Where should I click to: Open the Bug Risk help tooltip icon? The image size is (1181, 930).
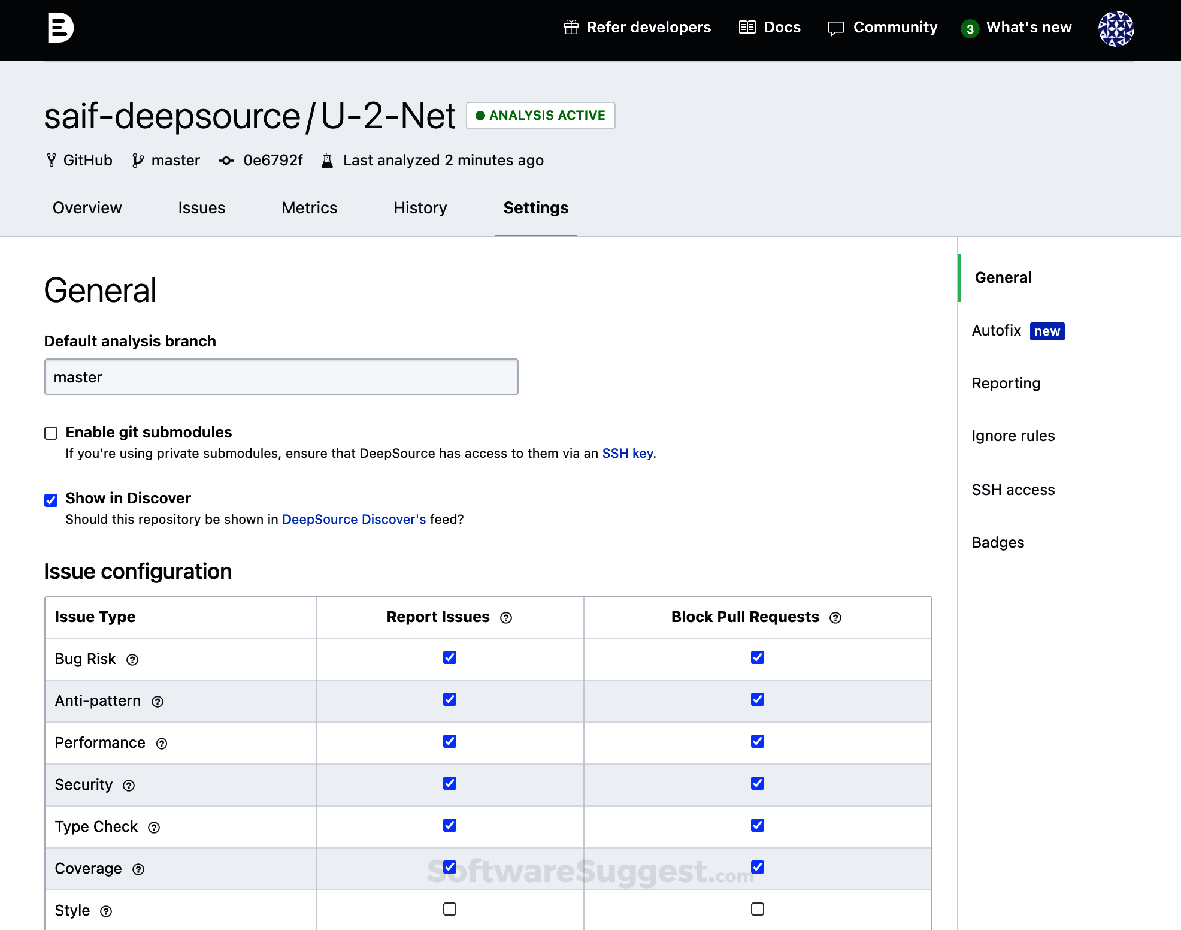tap(132, 659)
